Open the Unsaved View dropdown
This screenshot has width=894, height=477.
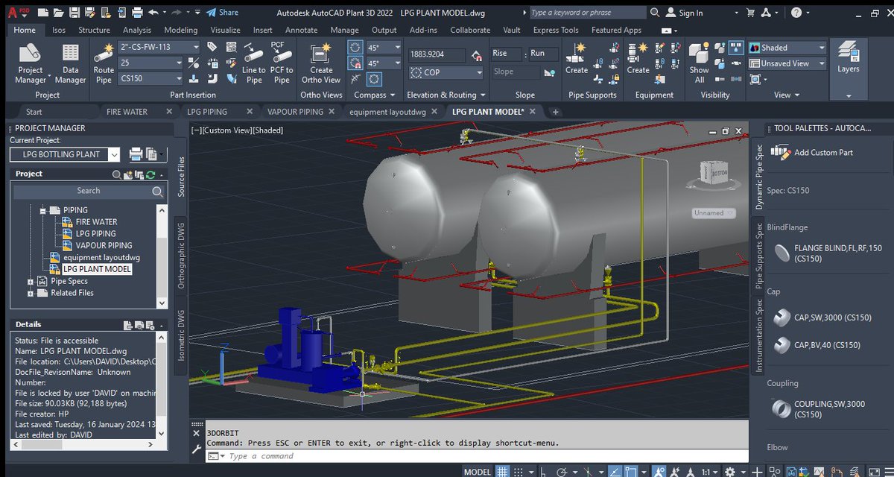[787, 63]
